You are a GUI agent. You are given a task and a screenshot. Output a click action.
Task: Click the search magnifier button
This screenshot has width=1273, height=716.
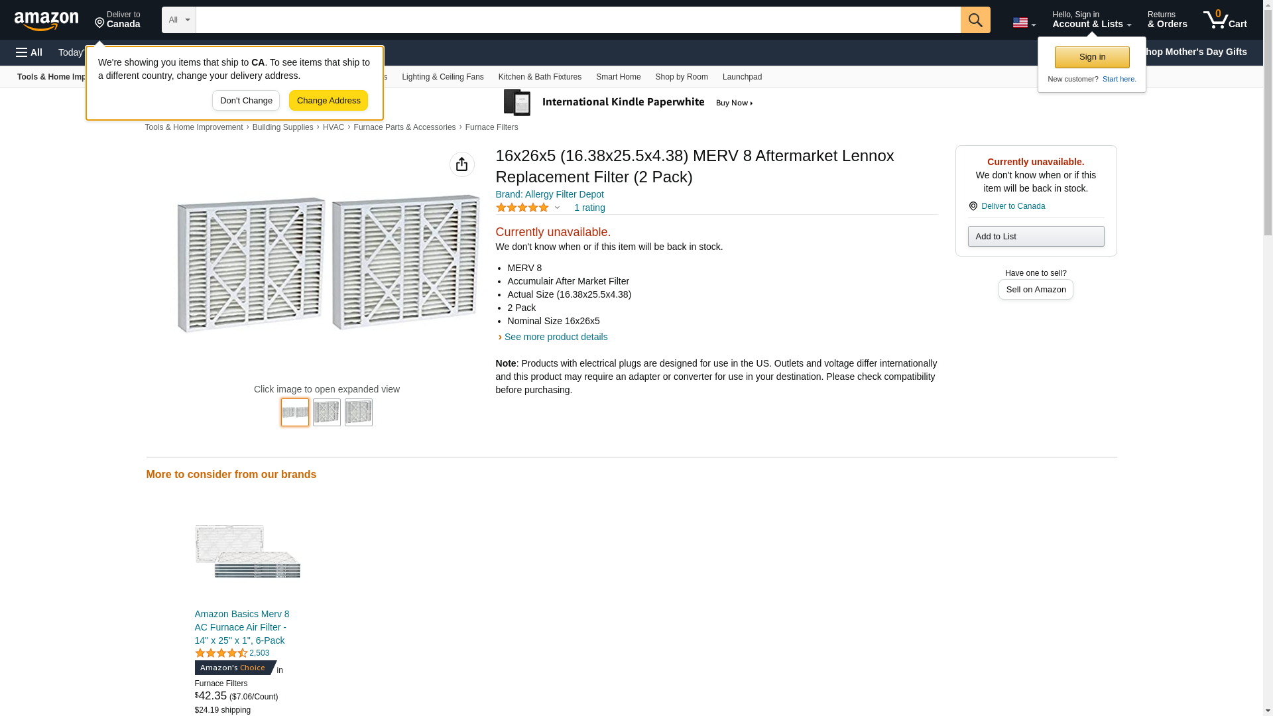pyautogui.click(x=975, y=20)
